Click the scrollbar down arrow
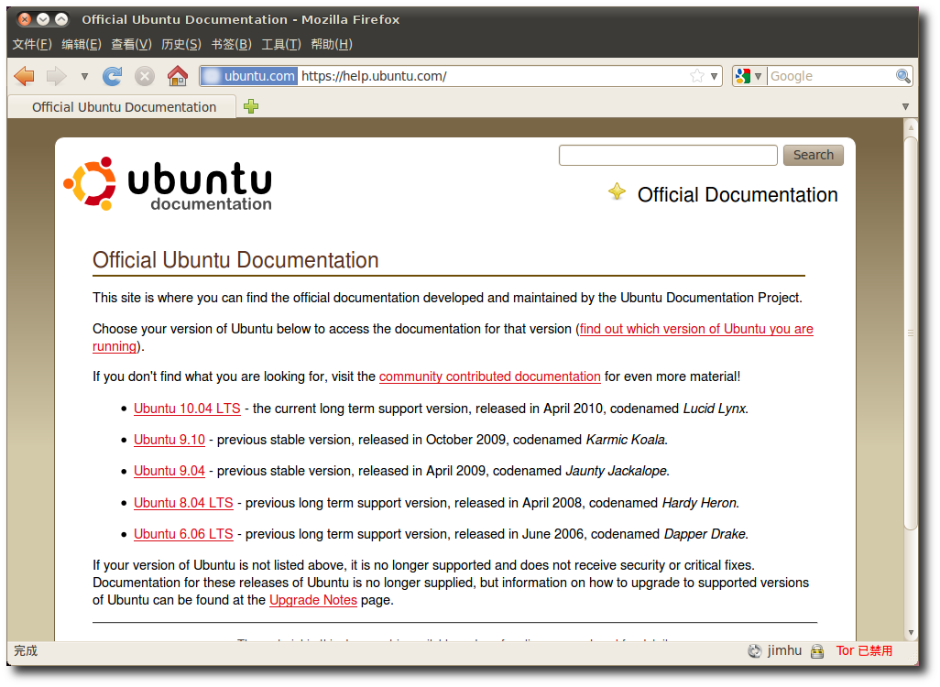 pyautogui.click(x=911, y=632)
